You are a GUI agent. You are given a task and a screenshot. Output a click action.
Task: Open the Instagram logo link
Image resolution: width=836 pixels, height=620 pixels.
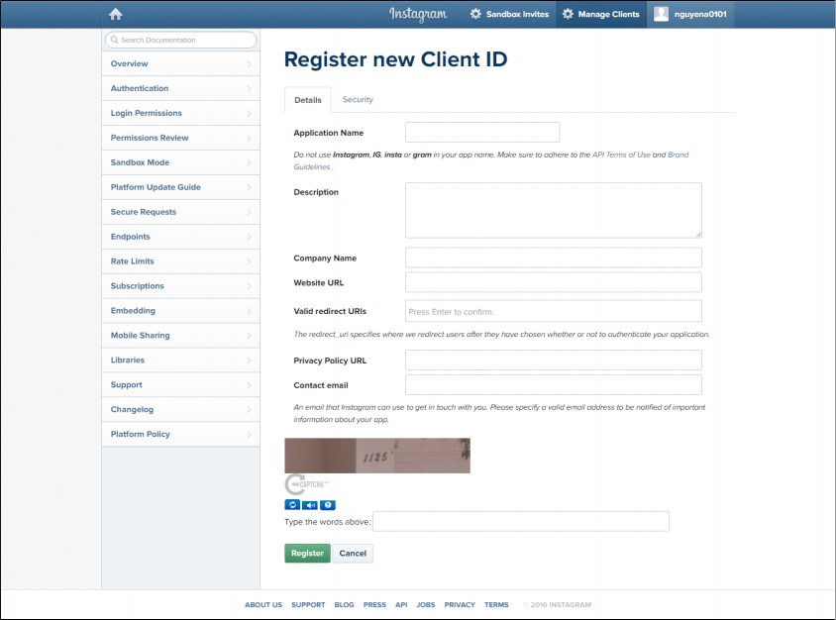pyautogui.click(x=418, y=15)
